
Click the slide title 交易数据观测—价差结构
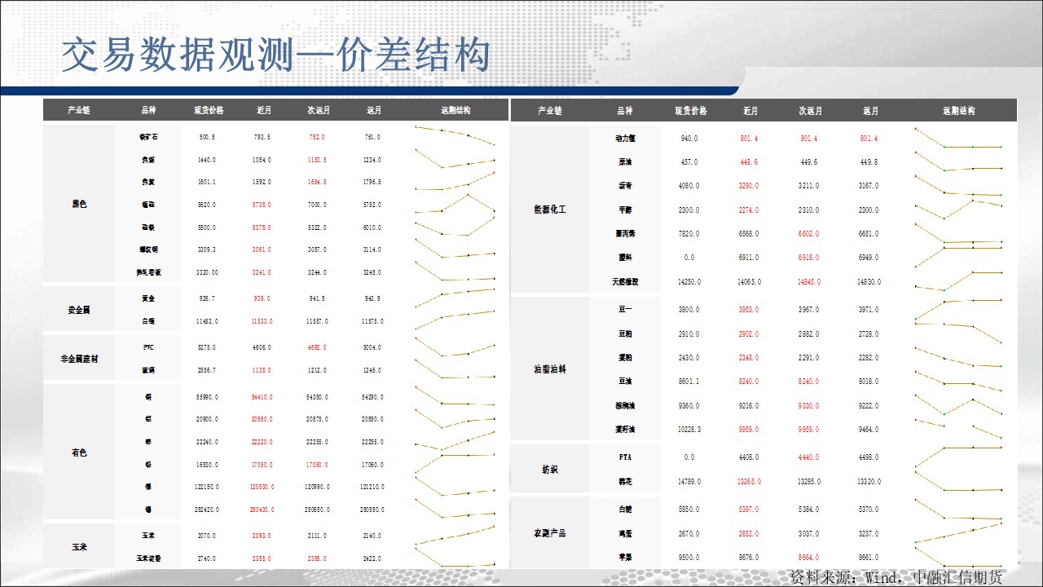(x=276, y=55)
